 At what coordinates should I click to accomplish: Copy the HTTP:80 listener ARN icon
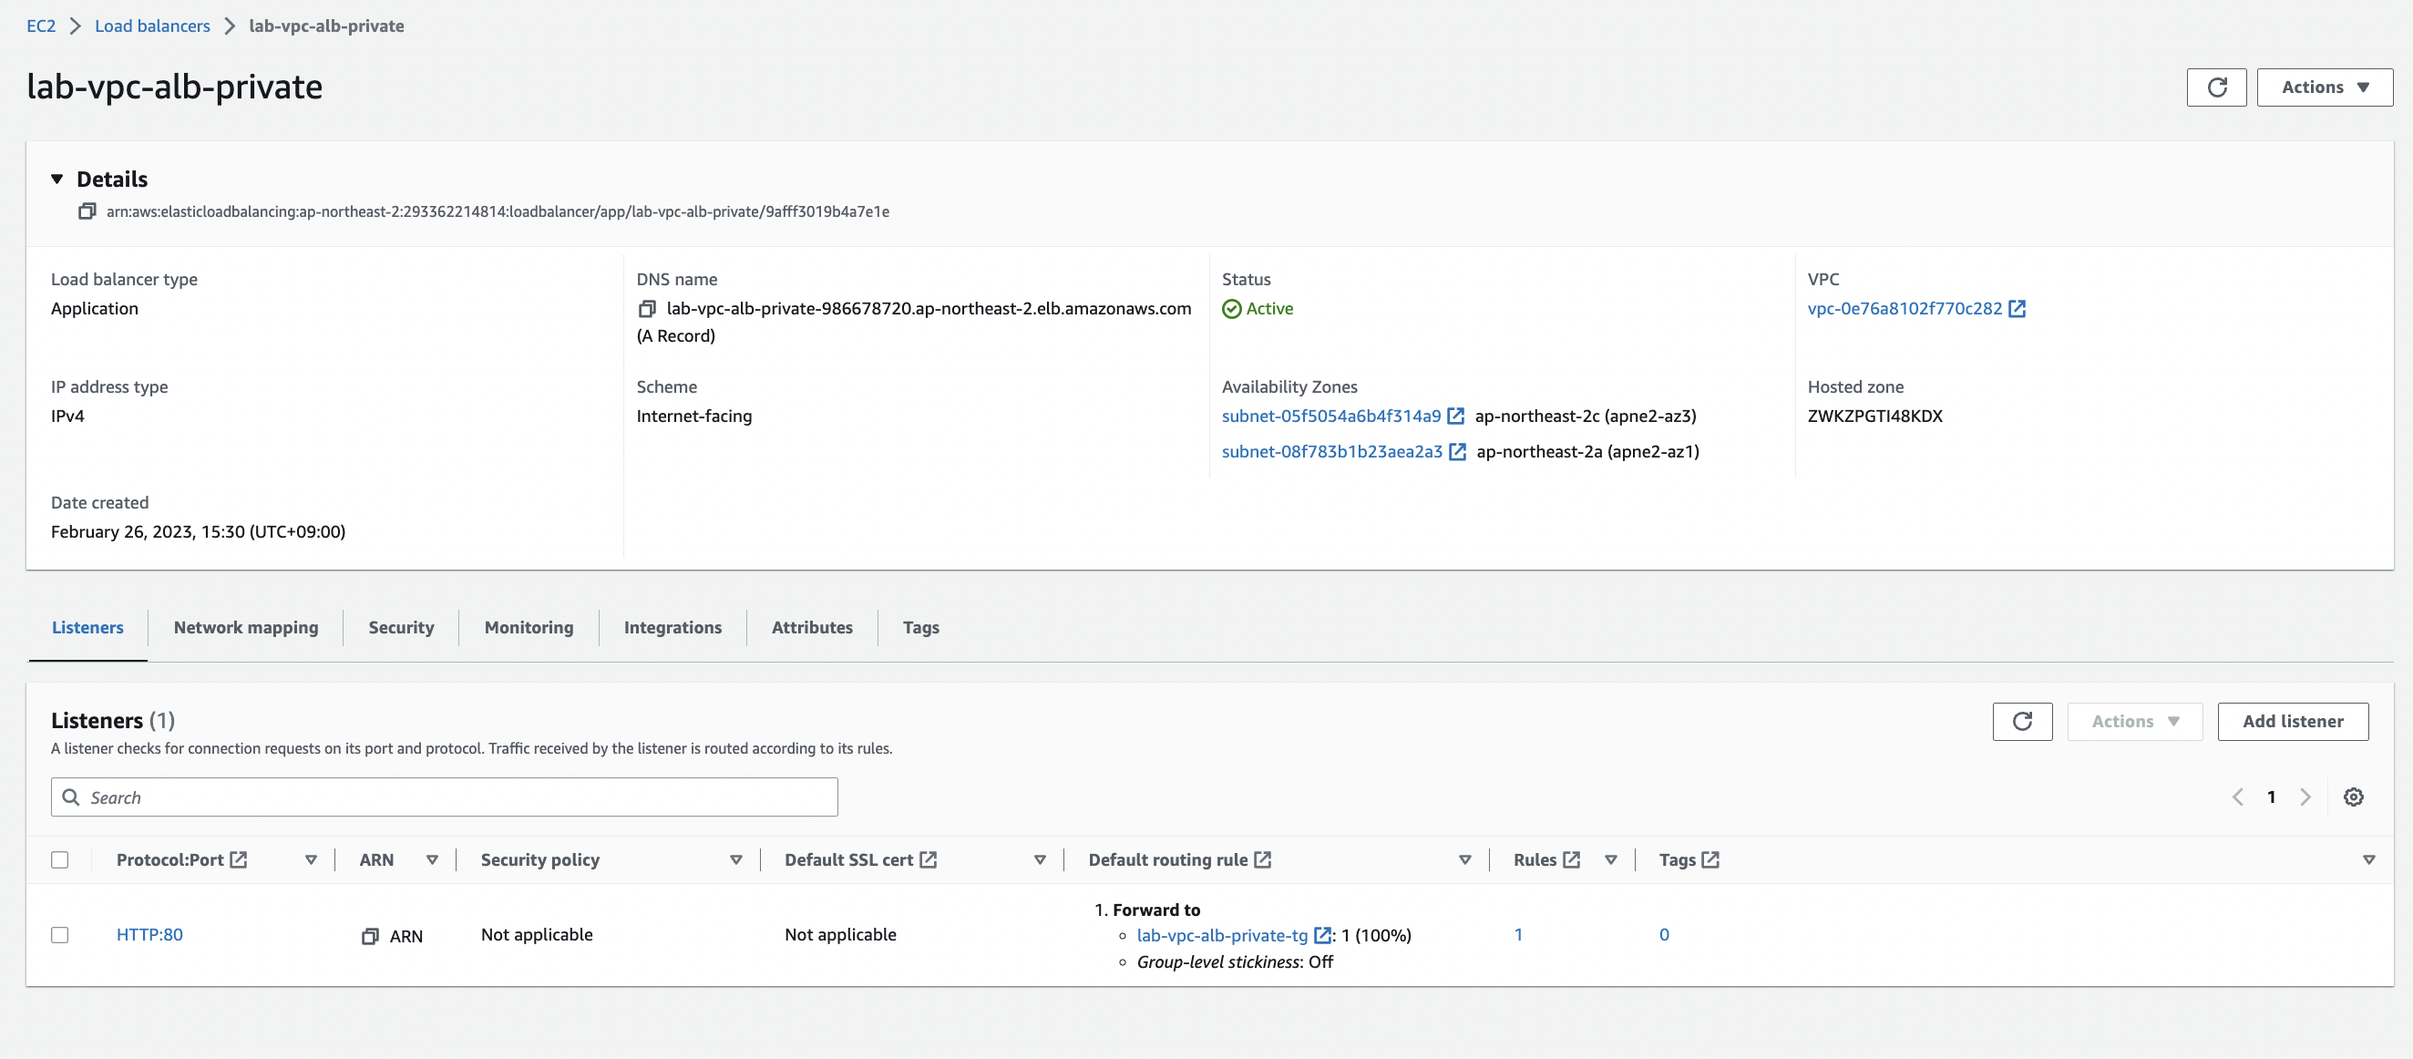370,936
